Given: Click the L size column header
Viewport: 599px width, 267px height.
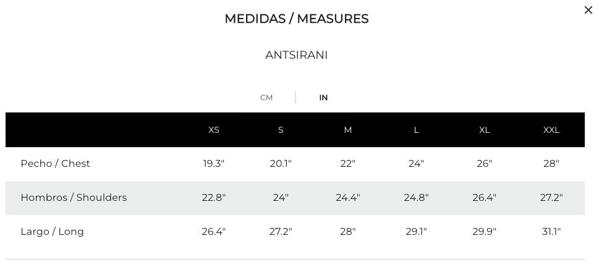Looking at the screenshot, I should (x=417, y=130).
